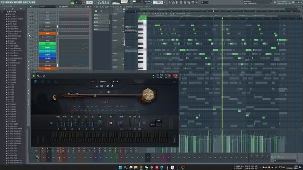The width and height of the screenshot is (303, 170).
Task: Click the square button in the plugin controls row
Action: [111, 123]
